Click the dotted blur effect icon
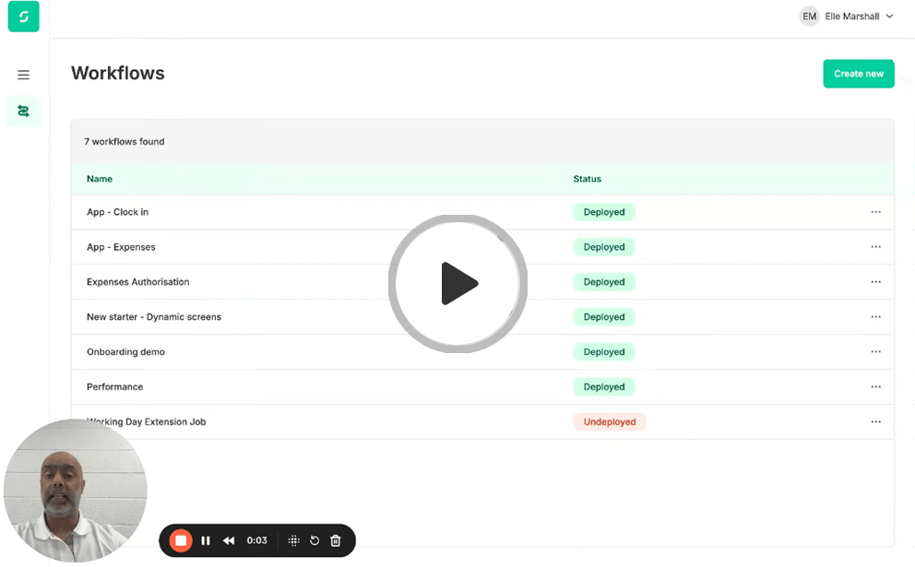Image resolution: width=915 pixels, height=567 pixels. (293, 541)
